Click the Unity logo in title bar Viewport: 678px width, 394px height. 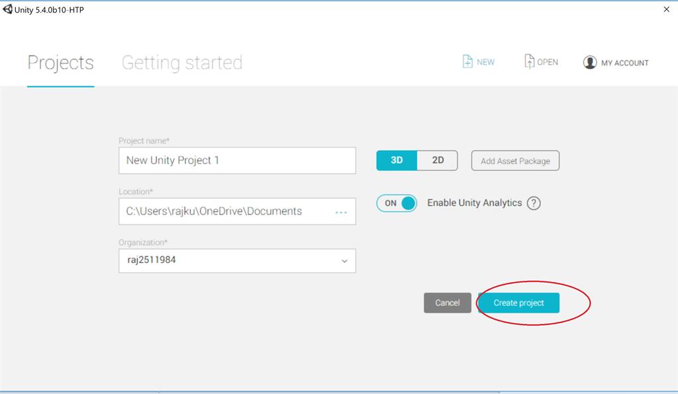(x=7, y=9)
